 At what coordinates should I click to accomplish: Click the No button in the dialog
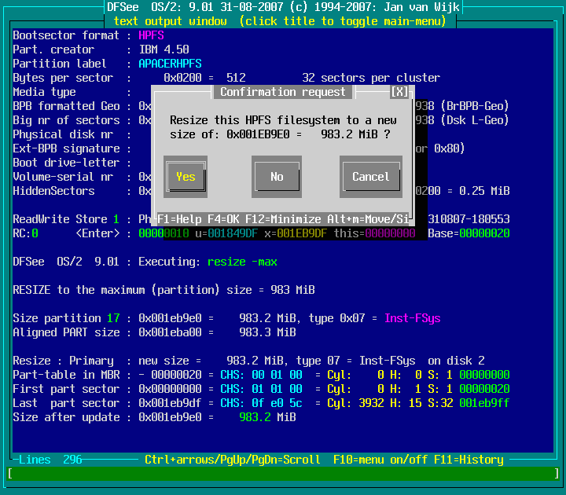pyautogui.click(x=277, y=177)
